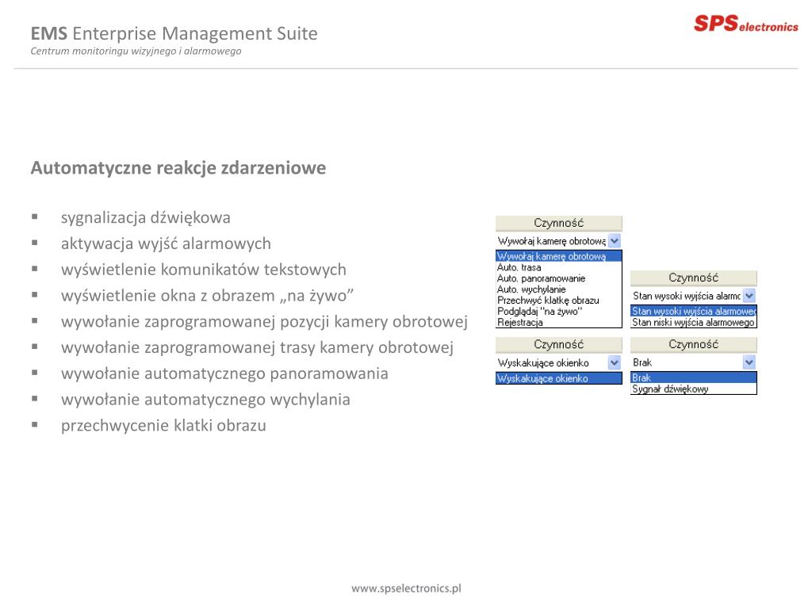This screenshot has height=609, width=812.
Task: Open the 'Wyskakujące okienko' dropdown arrow
Action: (x=615, y=362)
